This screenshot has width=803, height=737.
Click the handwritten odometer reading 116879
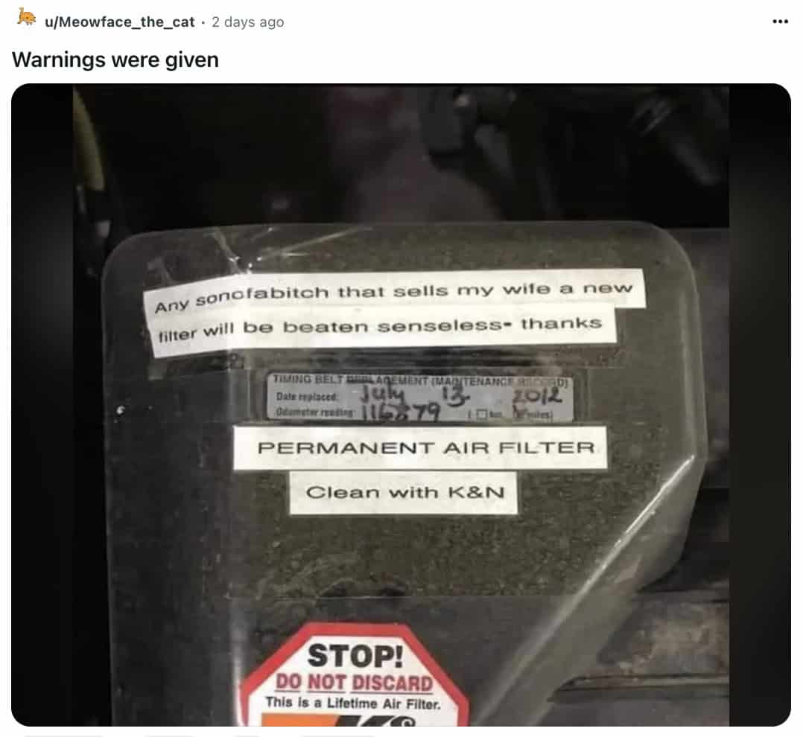pyautogui.click(x=401, y=412)
